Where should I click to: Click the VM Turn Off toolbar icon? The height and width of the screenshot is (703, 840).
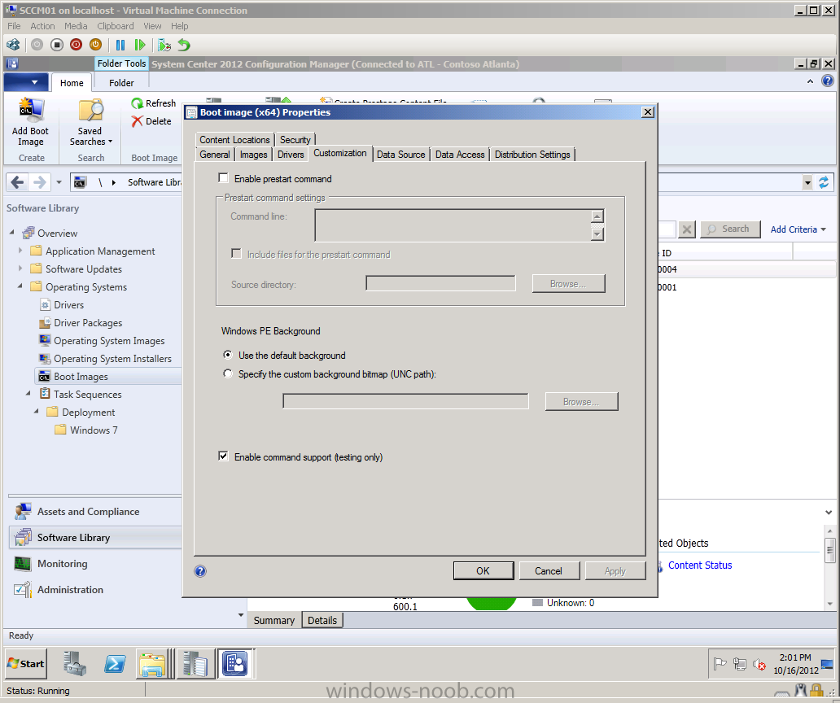click(x=57, y=45)
